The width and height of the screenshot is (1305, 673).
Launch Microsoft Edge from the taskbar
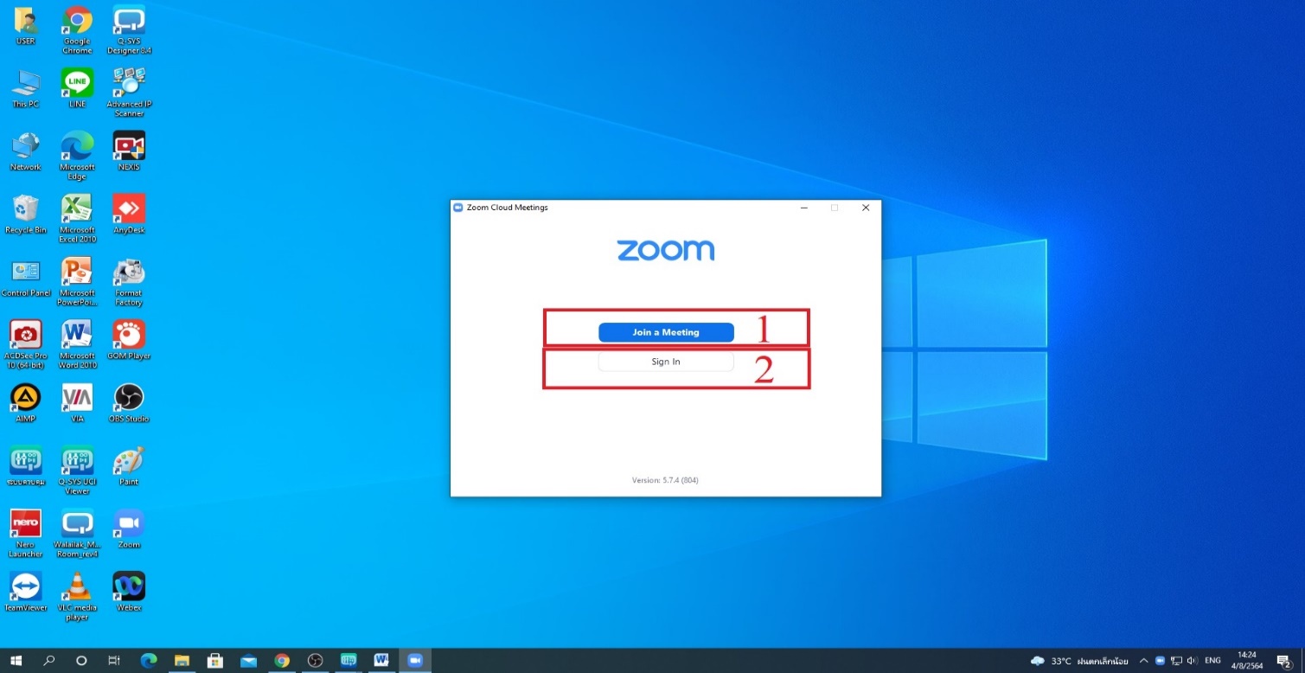[149, 661]
